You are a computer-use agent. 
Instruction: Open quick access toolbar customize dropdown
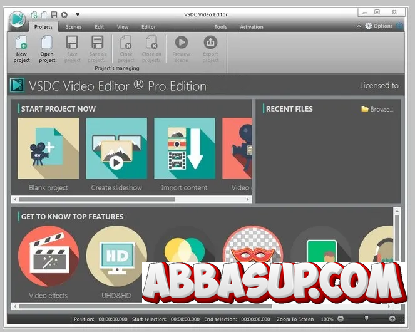pos(78,14)
